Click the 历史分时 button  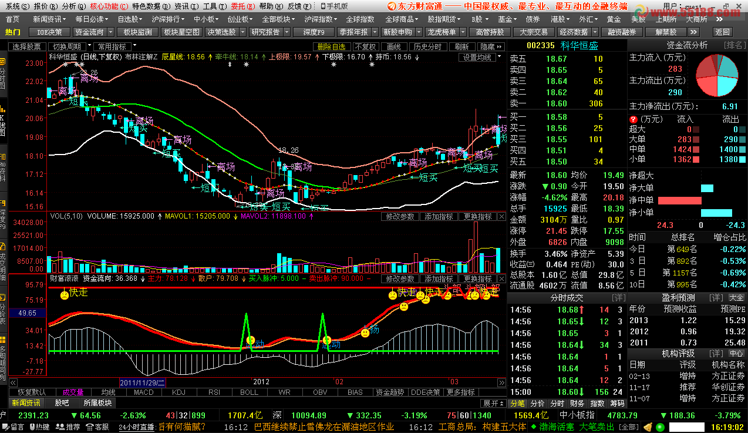pos(427,46)
